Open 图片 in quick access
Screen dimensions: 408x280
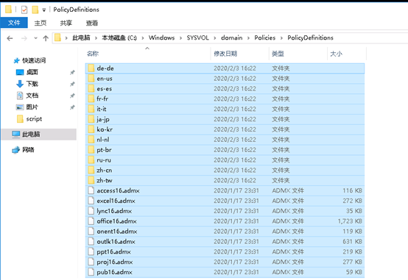click(32, 107)
